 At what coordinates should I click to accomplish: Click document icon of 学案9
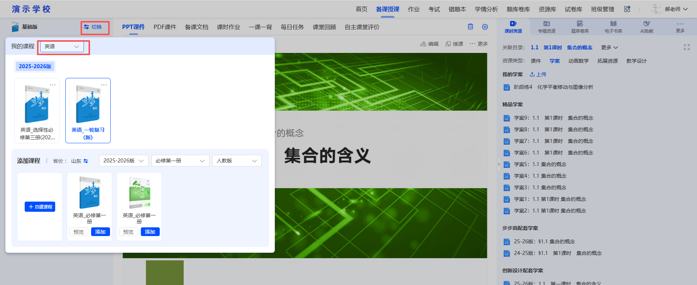tap(506, 118)
